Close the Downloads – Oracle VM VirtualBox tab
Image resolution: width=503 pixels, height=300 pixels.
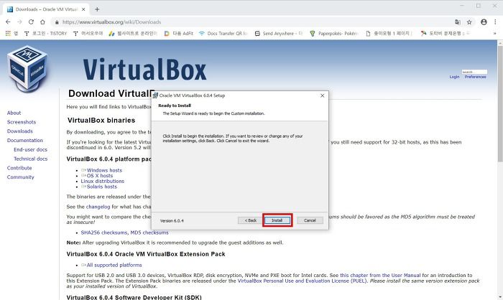pyautogui.click(x=83, y=9)
